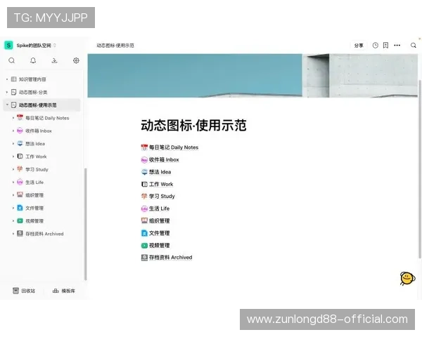Open the 视频管理 page link
This screenshot has width=422, height=337.
[159, 245]
